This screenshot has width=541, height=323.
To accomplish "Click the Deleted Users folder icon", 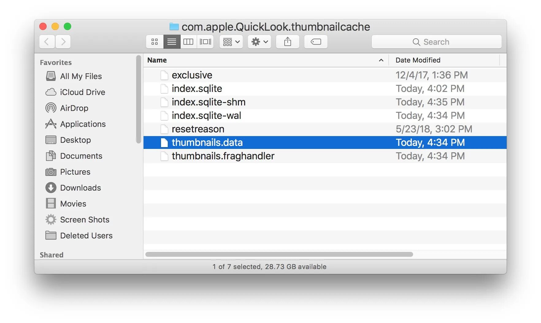I will pos(51,235).
